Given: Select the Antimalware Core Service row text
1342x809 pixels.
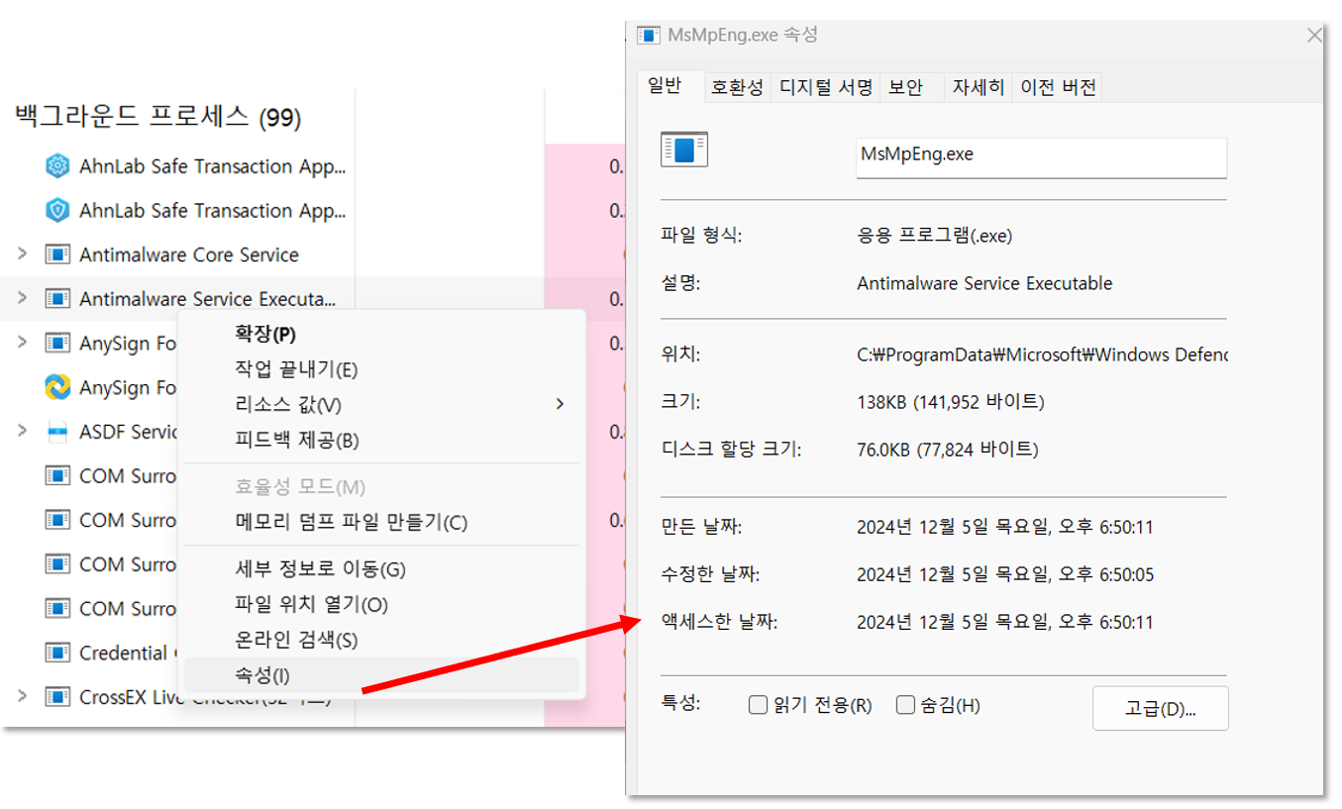Looking at the screenshot, I should point(188,254).
